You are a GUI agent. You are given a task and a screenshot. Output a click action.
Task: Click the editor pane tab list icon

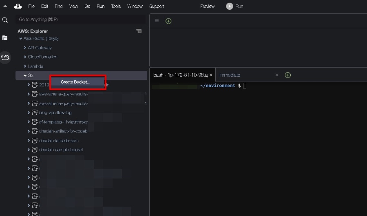tap(157, 21)
